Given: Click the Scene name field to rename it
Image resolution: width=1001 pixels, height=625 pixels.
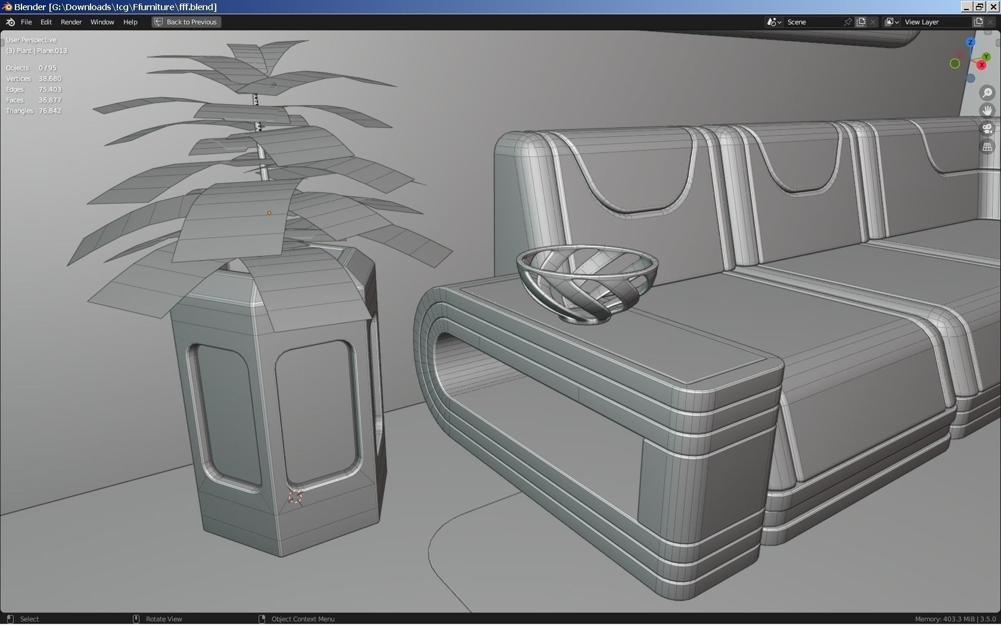Looking at the screenshot, I should coord(813,22).
